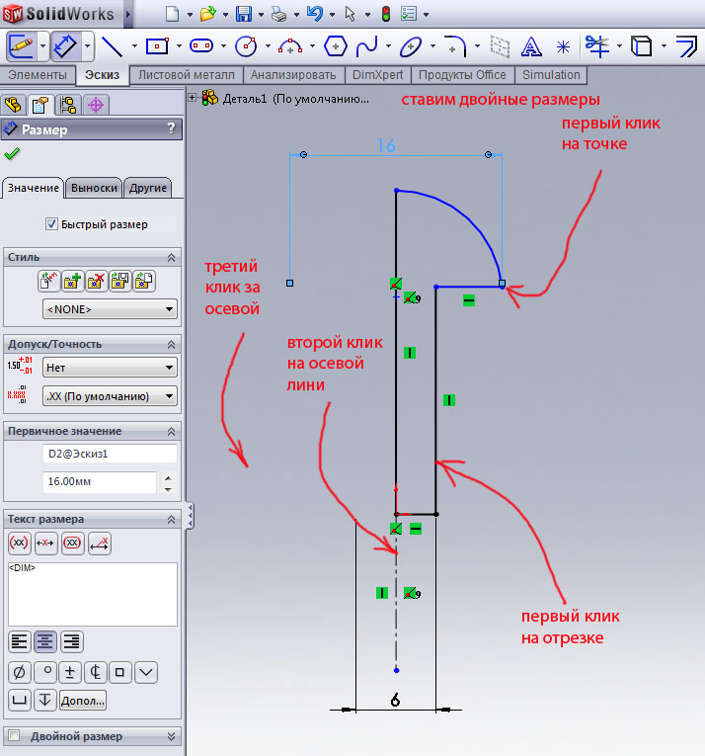Expand the 'Деталь1' tree node

point(192,98)
